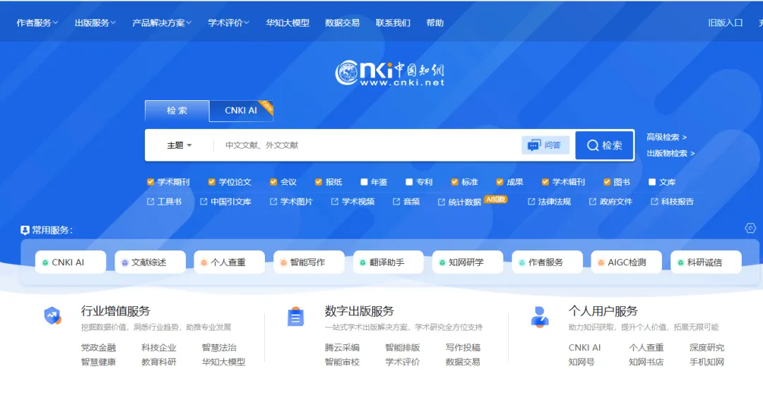This screenshot has width=763, height=395.
Task: Click the dot icon on 文献综述 card
Action: [124, 263]
